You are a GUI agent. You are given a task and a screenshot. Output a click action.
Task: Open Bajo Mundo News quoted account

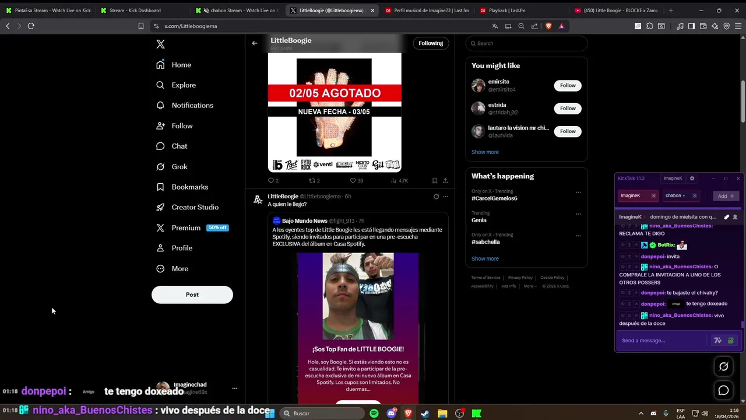pos(305,221)
